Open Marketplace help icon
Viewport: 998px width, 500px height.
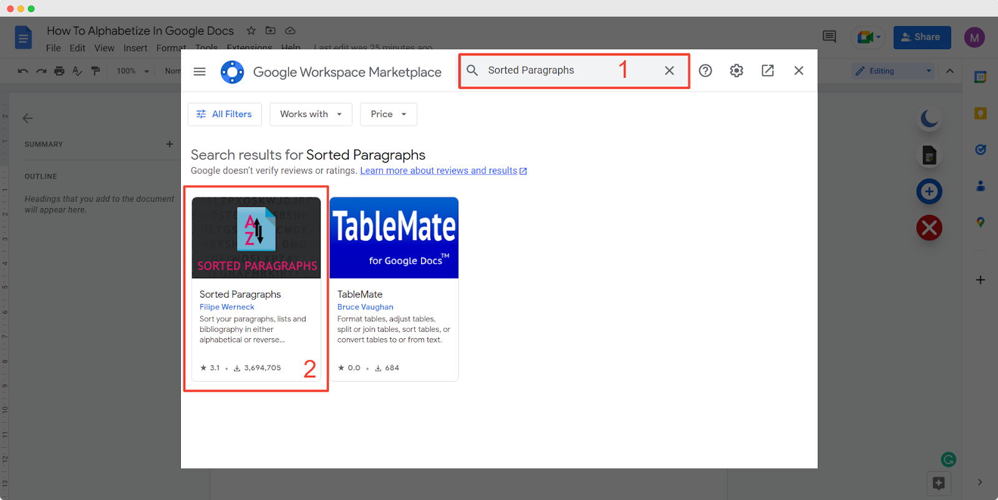point(705,71)
